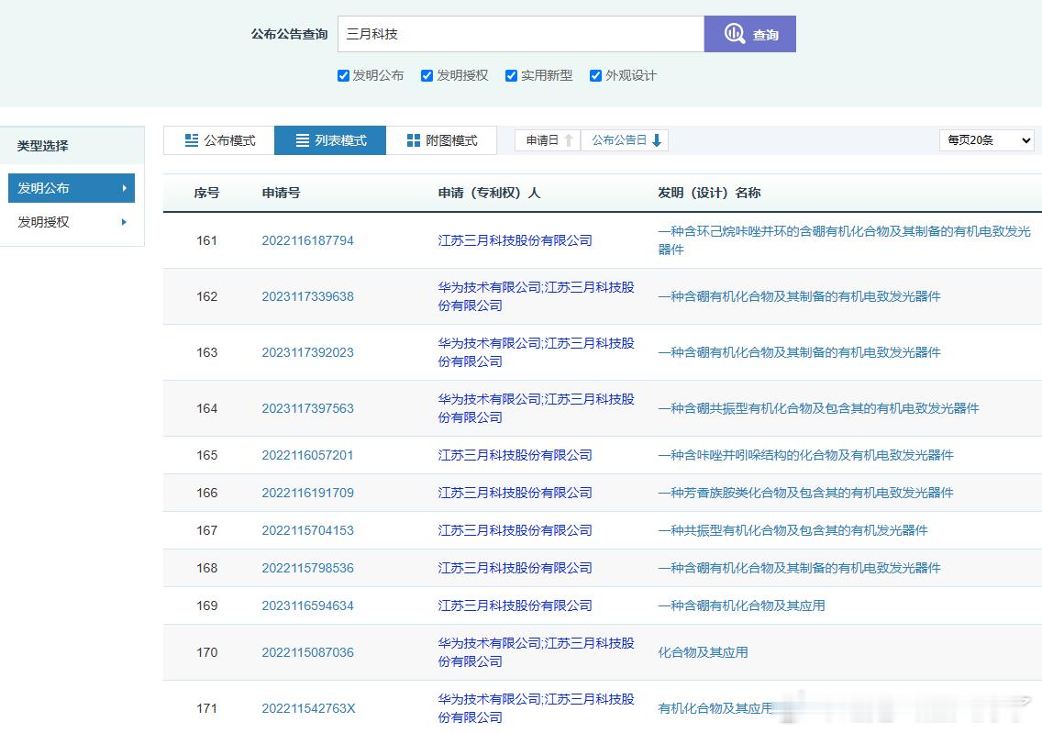Open application number 2023117339638
The height and width of the screenshot is (733, 1042).
pos(307,296)
